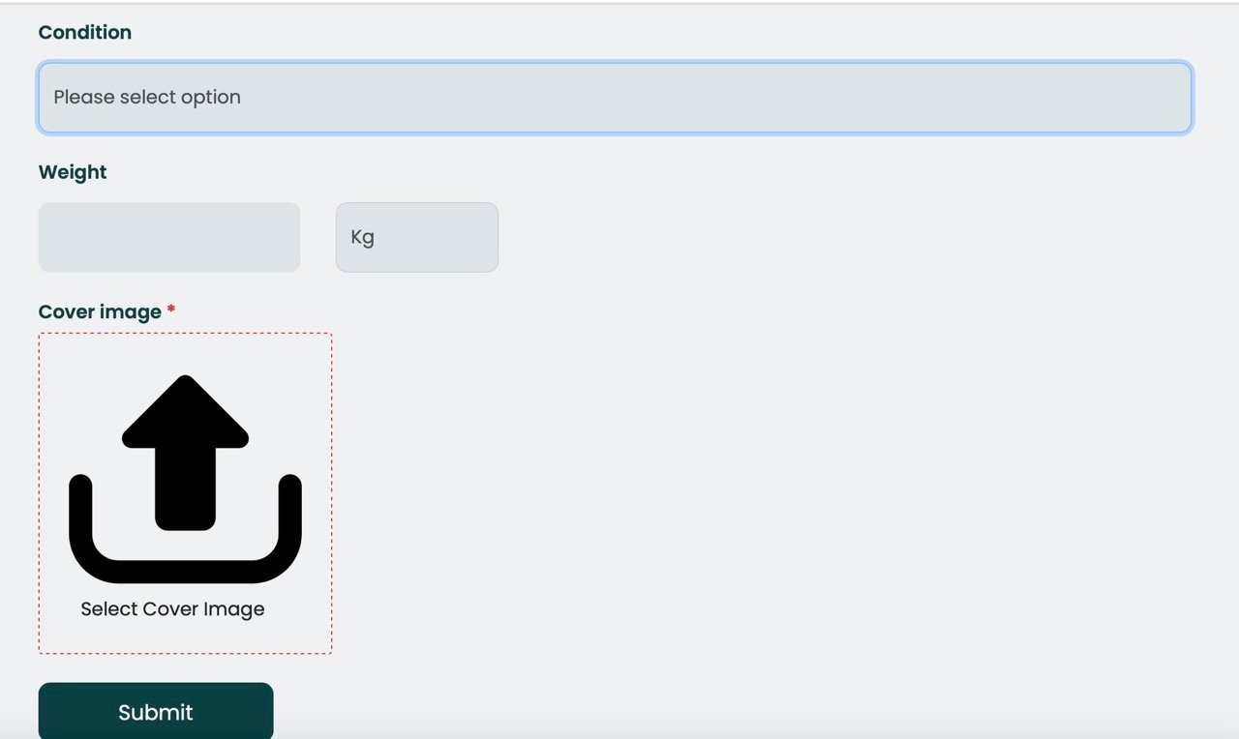Image resolution: width=1239 pixels, height=739 pixels.
Task: Click the red required asterisk
Action: click(171, 310)
